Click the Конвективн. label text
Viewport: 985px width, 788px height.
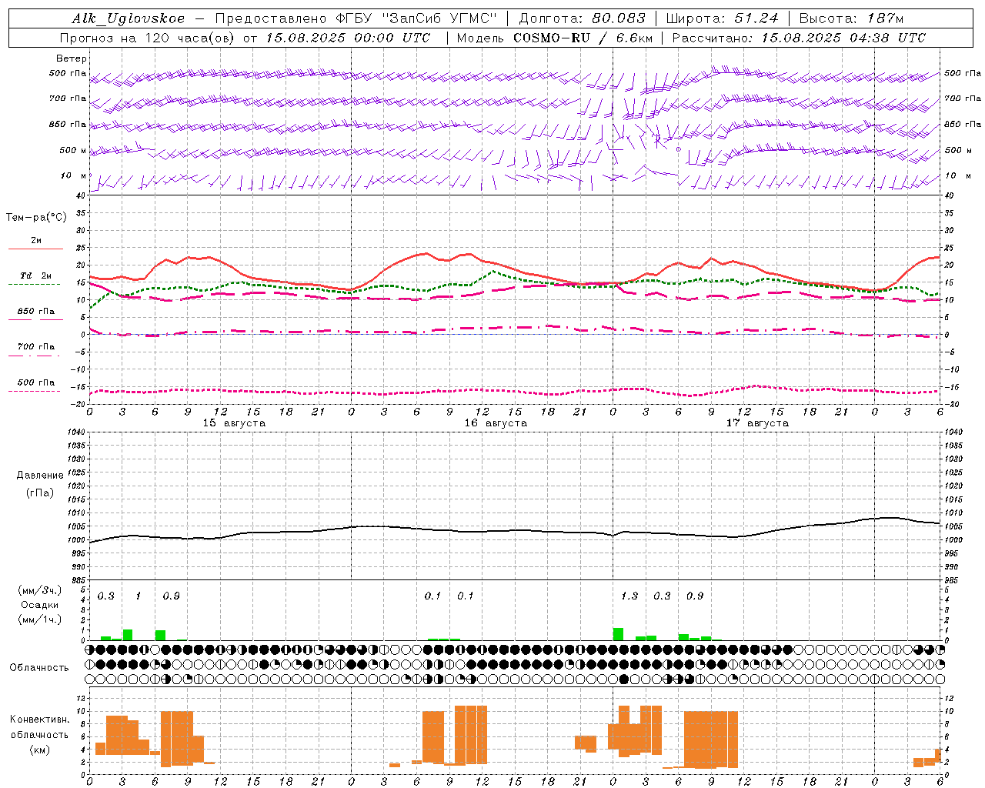(x=40, y=720)
